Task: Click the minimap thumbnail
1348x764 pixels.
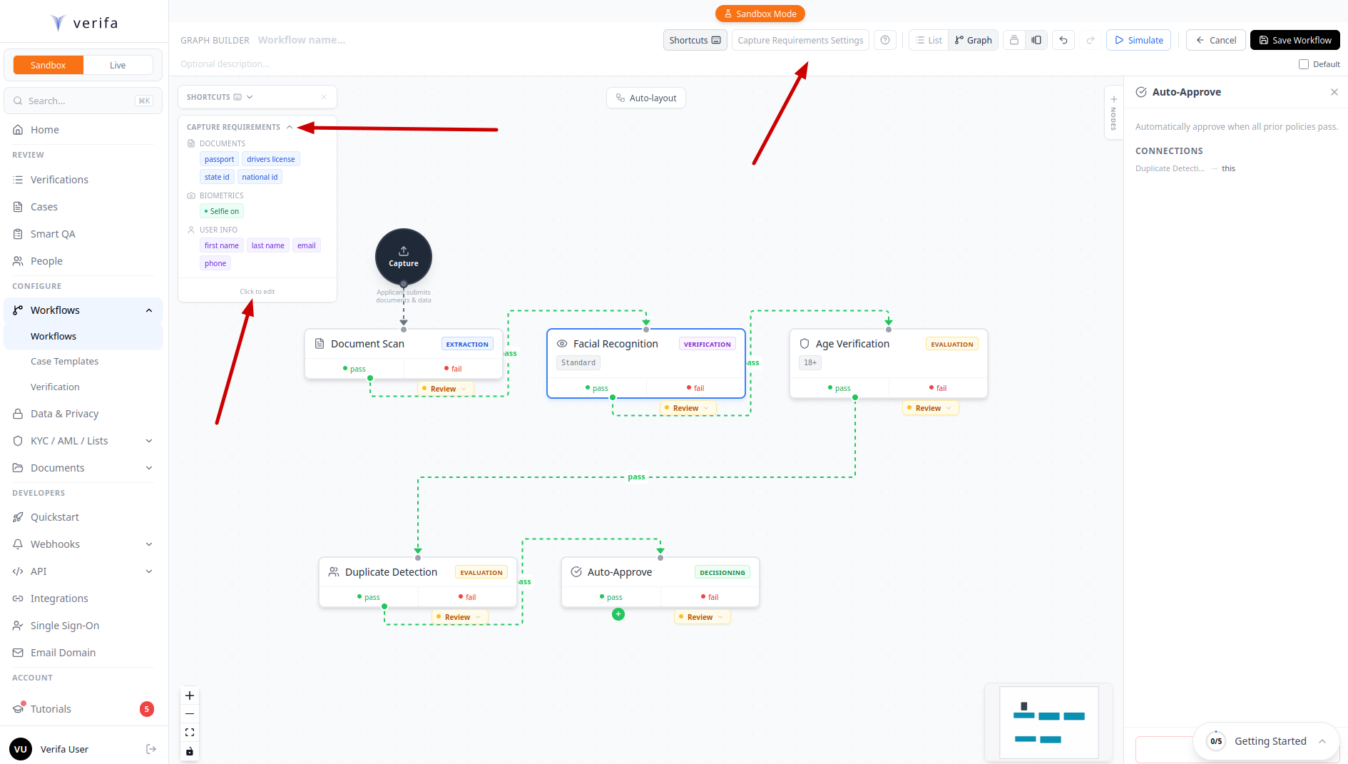Action: point(1048,723)
